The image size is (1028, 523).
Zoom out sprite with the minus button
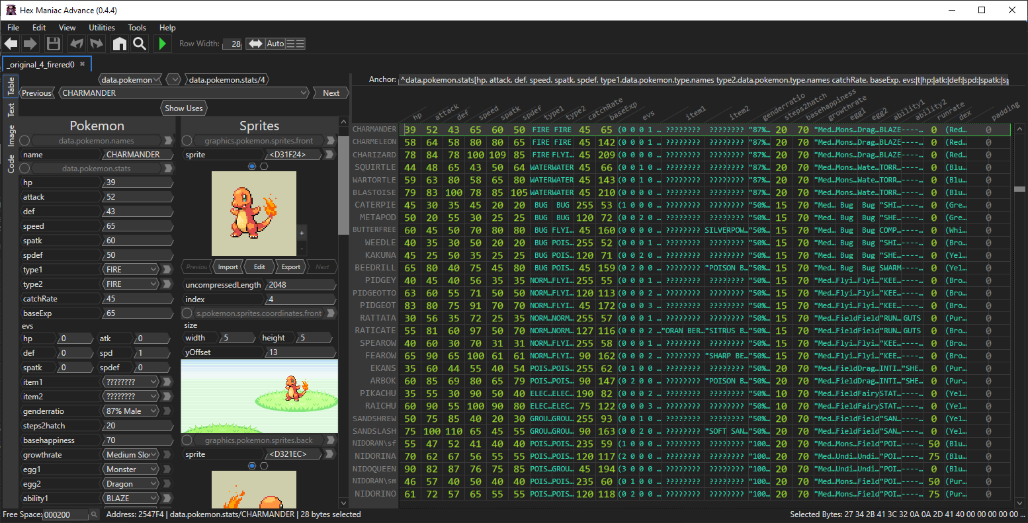302,249
